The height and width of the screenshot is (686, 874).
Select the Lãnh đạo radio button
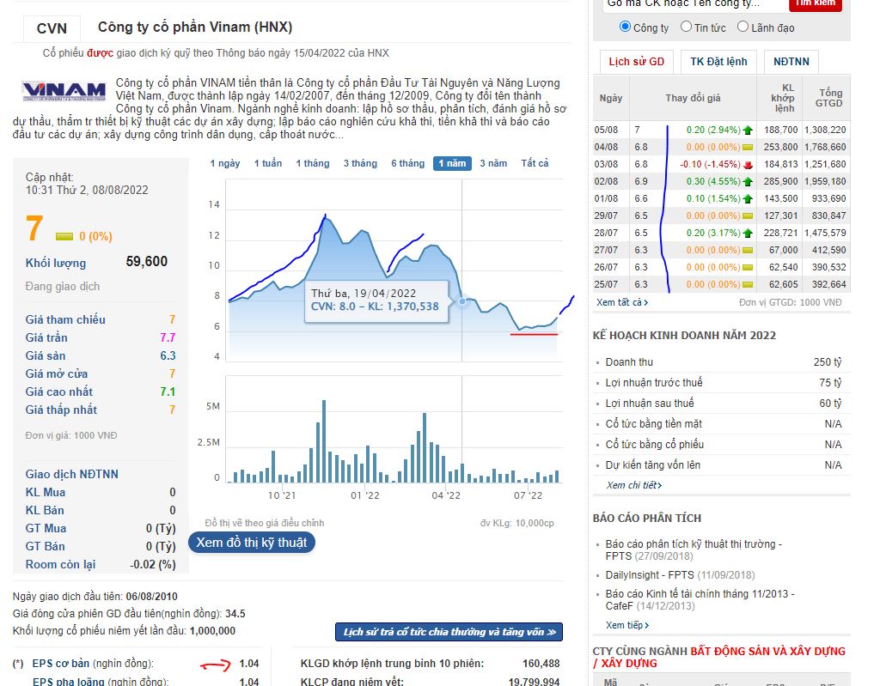pos(743,27)
